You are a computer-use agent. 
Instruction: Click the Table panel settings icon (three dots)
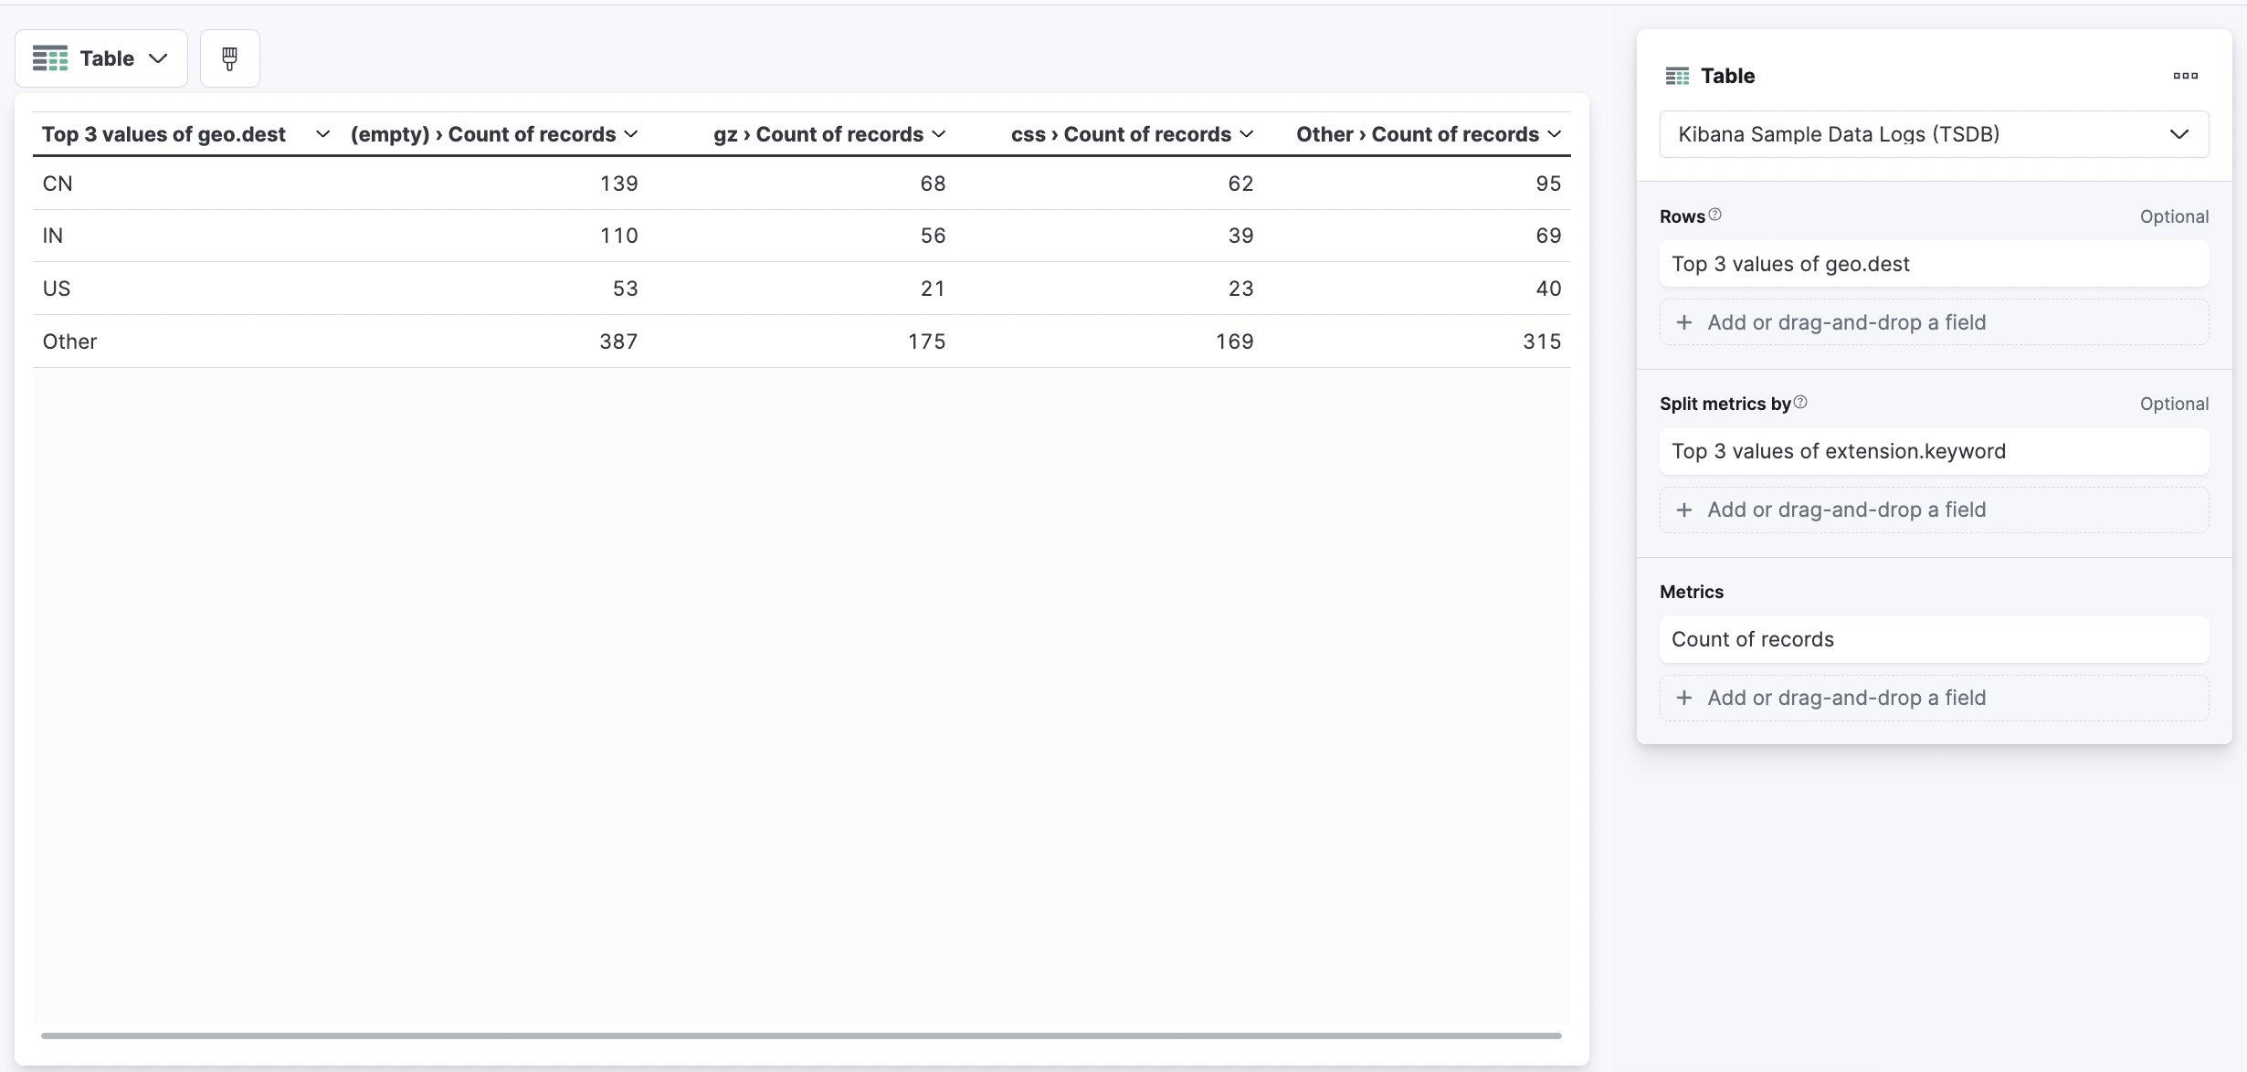point(2187,75)
